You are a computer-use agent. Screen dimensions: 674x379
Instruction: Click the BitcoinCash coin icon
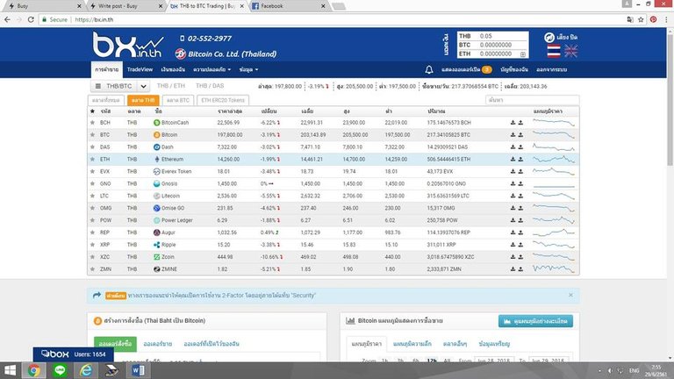click(x=157, y=123)
